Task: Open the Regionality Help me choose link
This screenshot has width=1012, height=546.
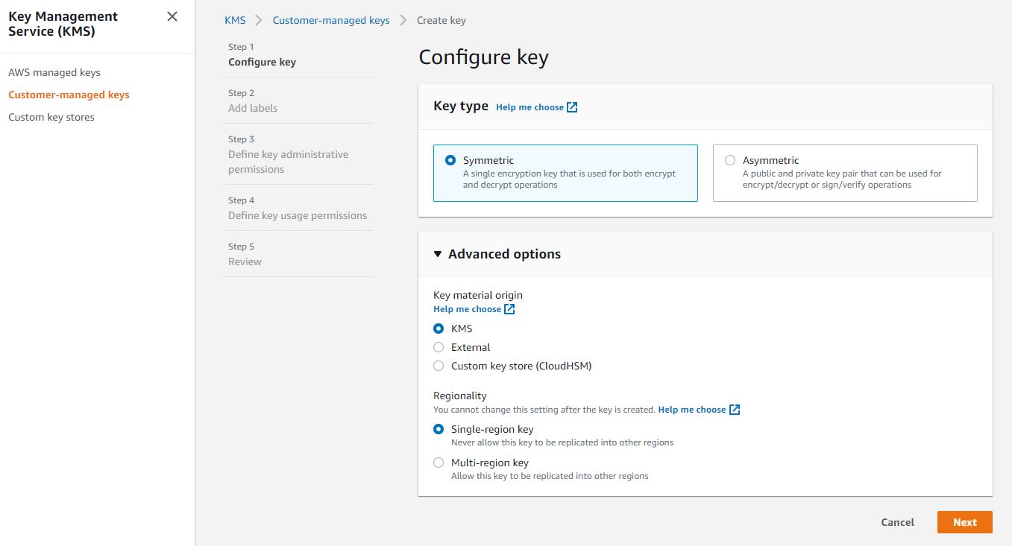Action: pyautogui.click(x=691, y=409)
